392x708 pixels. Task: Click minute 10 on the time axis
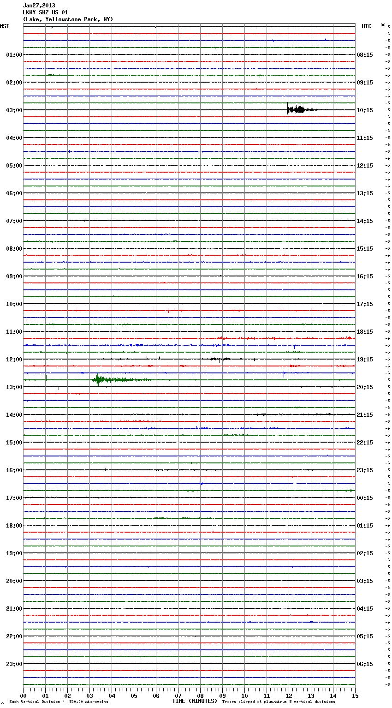coord(244,696)
